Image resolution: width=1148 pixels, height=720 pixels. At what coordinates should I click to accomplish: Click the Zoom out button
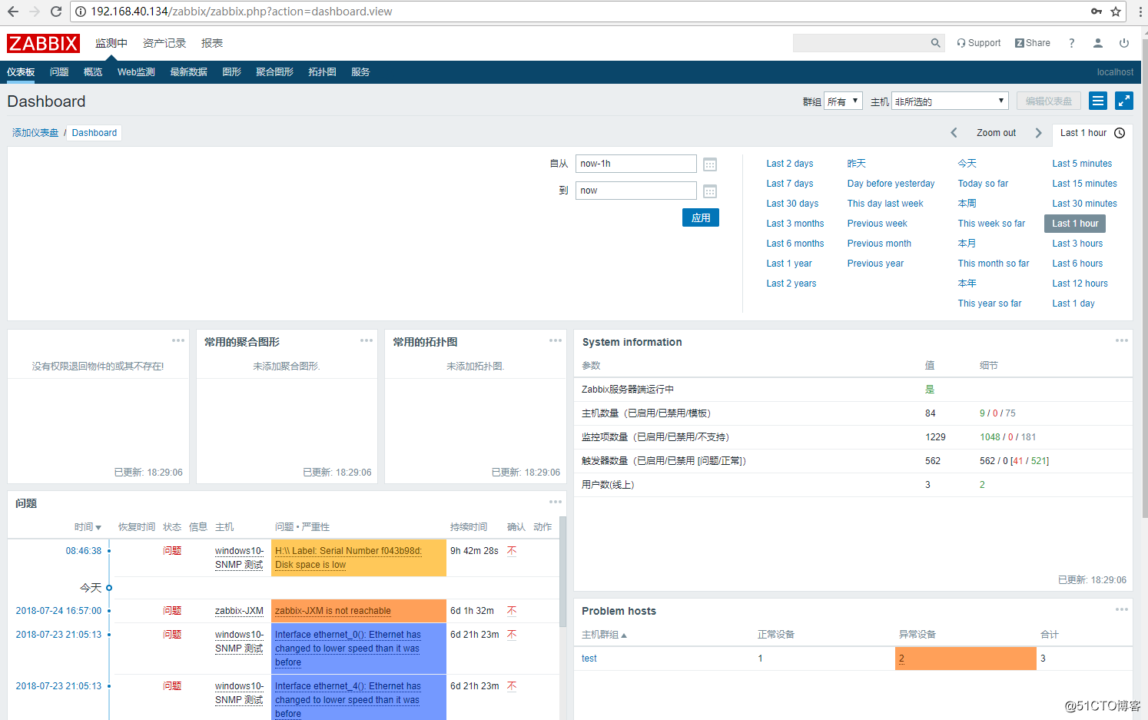coord(996,133)
